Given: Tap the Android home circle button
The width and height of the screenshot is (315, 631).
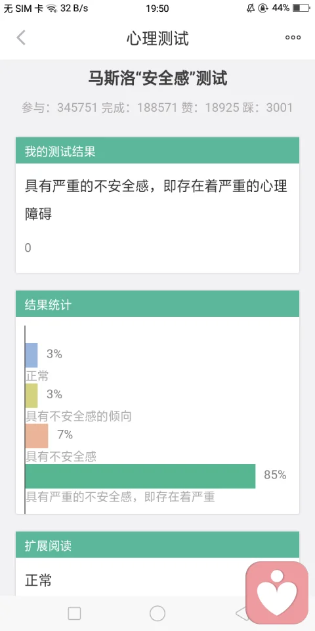Looking at the screenshot, I should (157, 613).
